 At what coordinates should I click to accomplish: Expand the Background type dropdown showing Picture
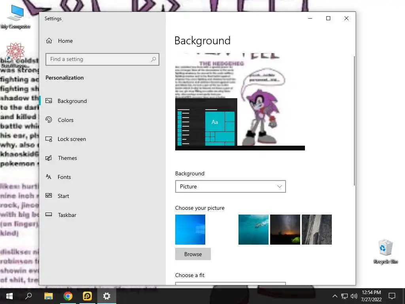[x=231, y=186]
